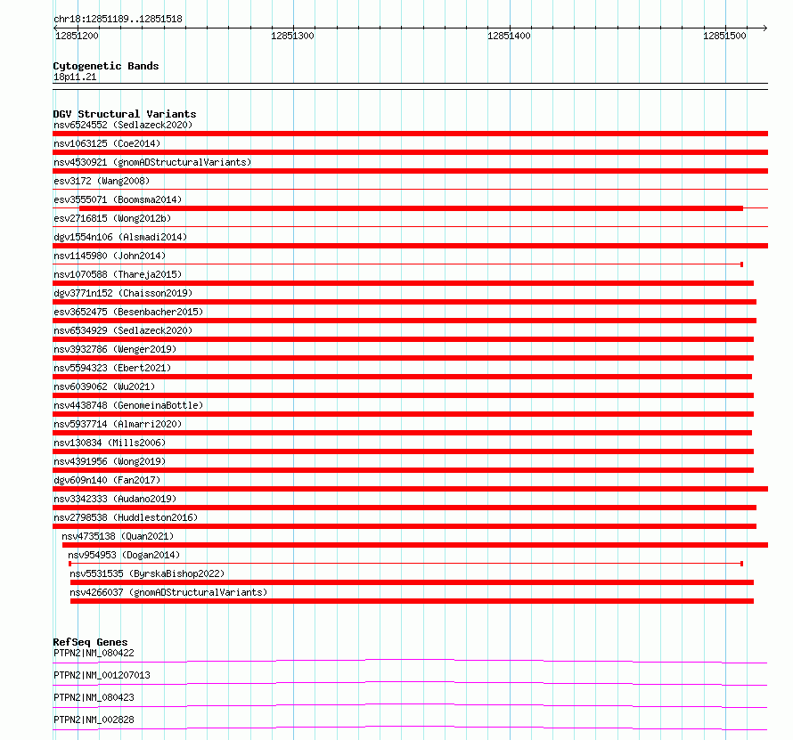Open variant nsv1063125 (Coe2014)
The width and height of the screenshot is (793, 740).
107,143
